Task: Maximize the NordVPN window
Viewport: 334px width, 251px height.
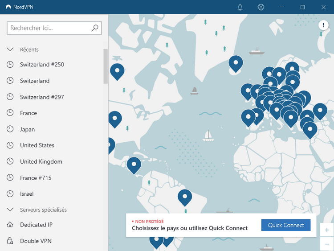Action: click(302, 7)
